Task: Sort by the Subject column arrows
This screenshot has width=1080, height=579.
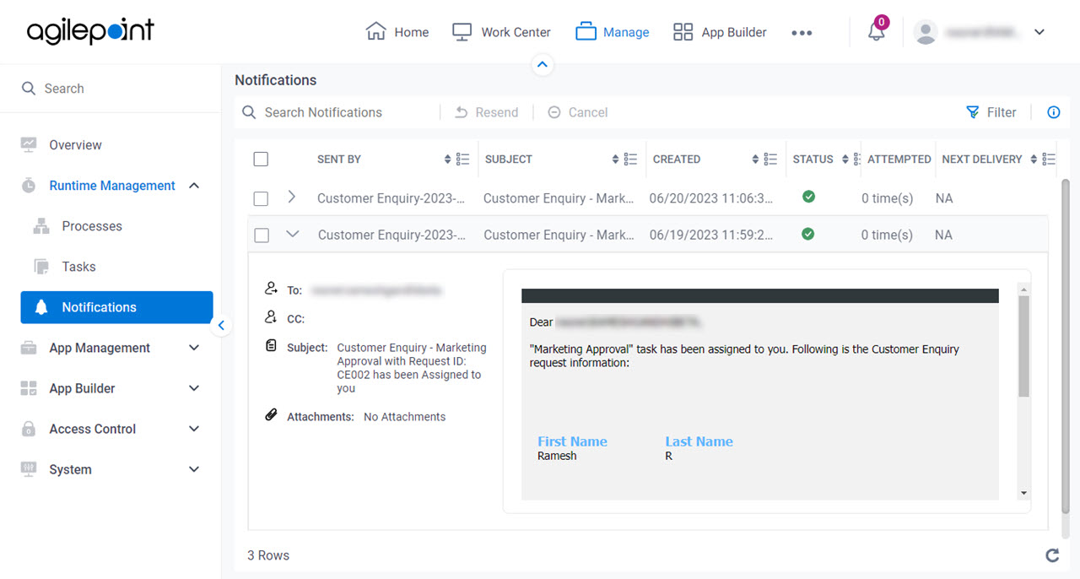Action: click(x=616, y=159)
